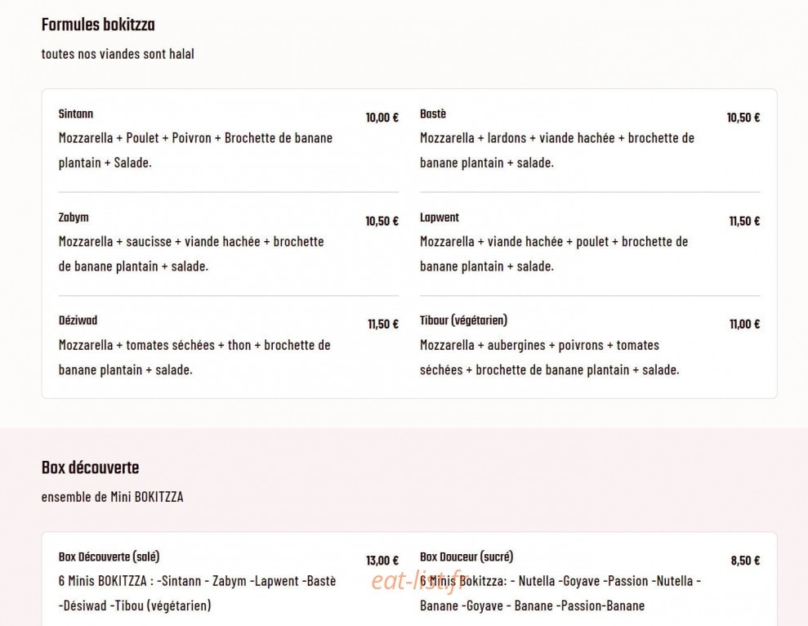The height and width of the screenshot is (626, 808).
Task: Click the Box Découverte 13,00 € price
Action: click(382, 561)
